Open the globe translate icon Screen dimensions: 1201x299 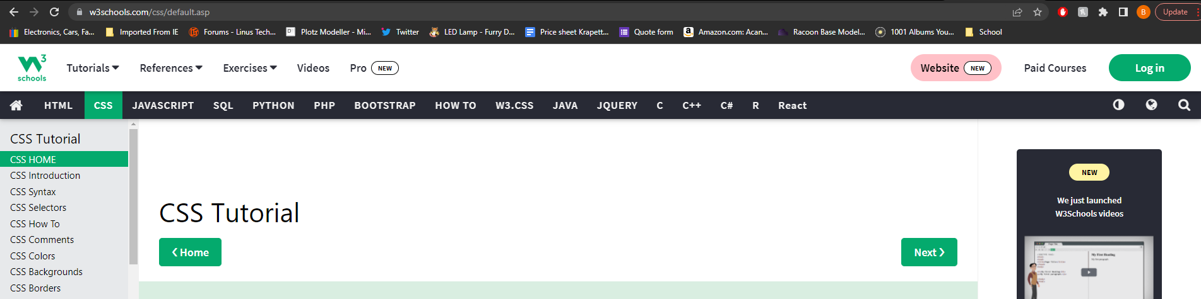coord(1151,105)
